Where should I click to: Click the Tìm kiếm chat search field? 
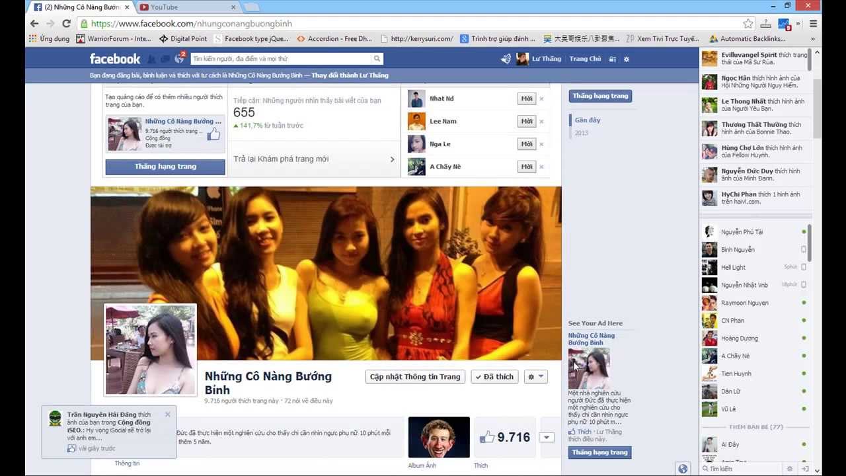pyautogui.click(x=744, y=469)
